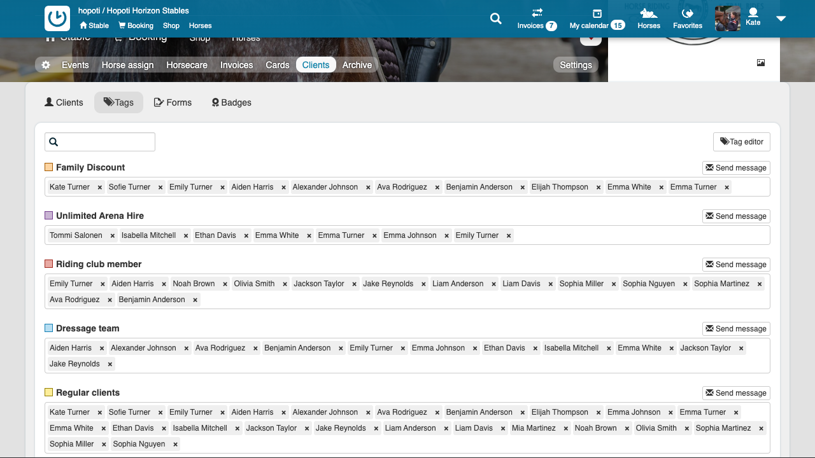The height and width of the screenshot is (458, 815).
Task: Open the Horsecare menu item
Action: click(x=187, y=65)
